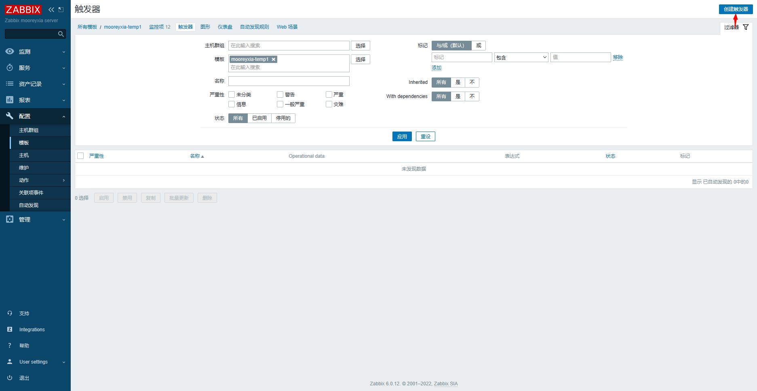Select 所有 status option
The width and height of the screenshot is (757, 391).
(238, 118)
